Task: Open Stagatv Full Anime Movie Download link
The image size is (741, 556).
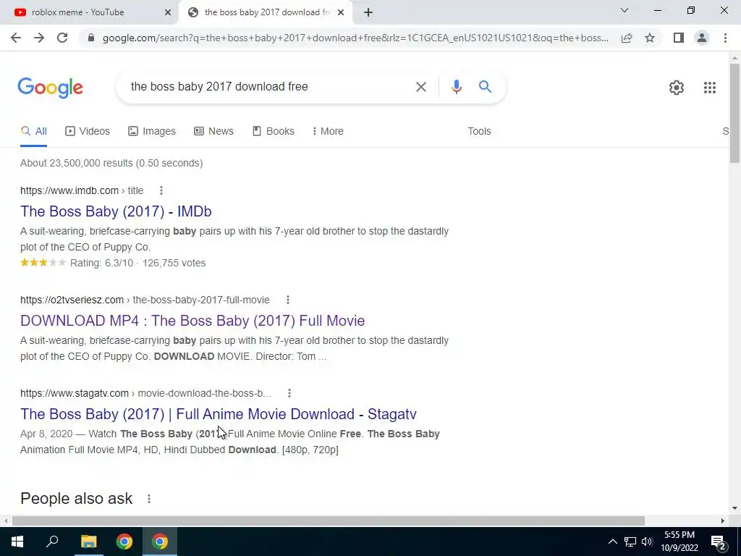Action: [x=219, y=414]
